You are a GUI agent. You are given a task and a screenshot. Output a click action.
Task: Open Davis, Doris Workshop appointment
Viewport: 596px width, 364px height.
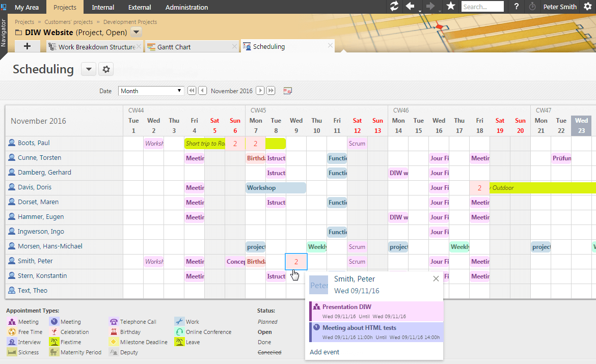pyautogui.click(x=276, y=188)
